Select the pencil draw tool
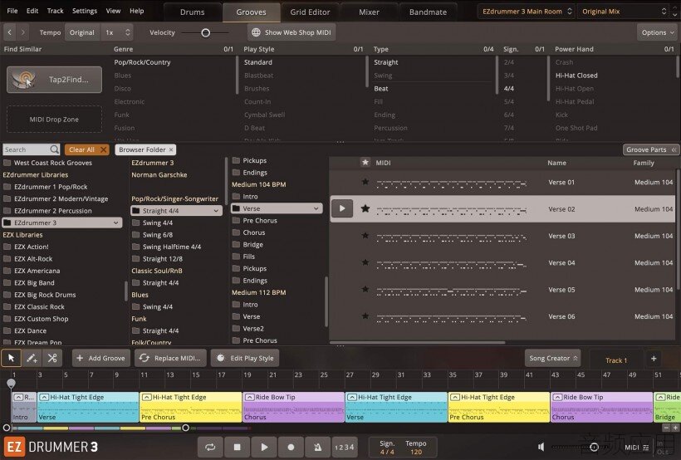Image resolution: width=681 pixels, height=460 pixels. 32,358
